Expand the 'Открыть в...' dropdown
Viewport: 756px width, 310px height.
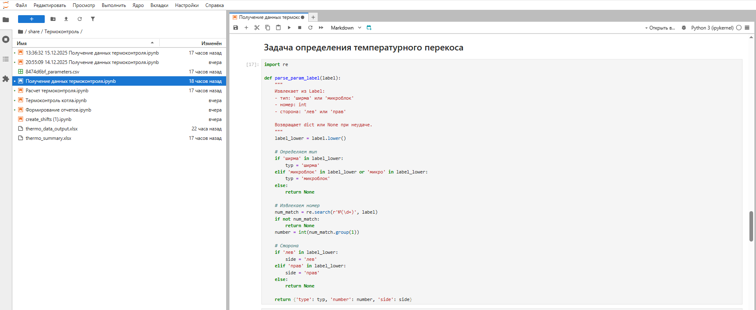(x=660, y=28)
